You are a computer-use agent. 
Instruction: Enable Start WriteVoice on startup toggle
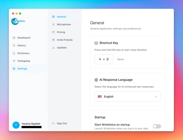coord(157,126)
